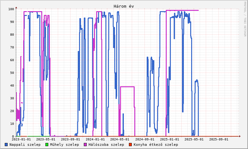
Task: Click the blue Nappali szelep legend swatch
Action: click(x=6, y=145)
